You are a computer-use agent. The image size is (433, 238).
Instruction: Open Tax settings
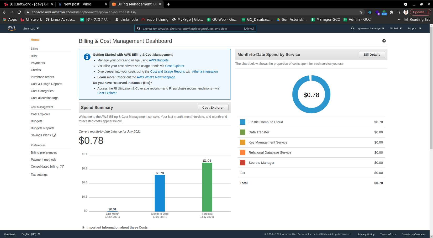coord(39,175)
